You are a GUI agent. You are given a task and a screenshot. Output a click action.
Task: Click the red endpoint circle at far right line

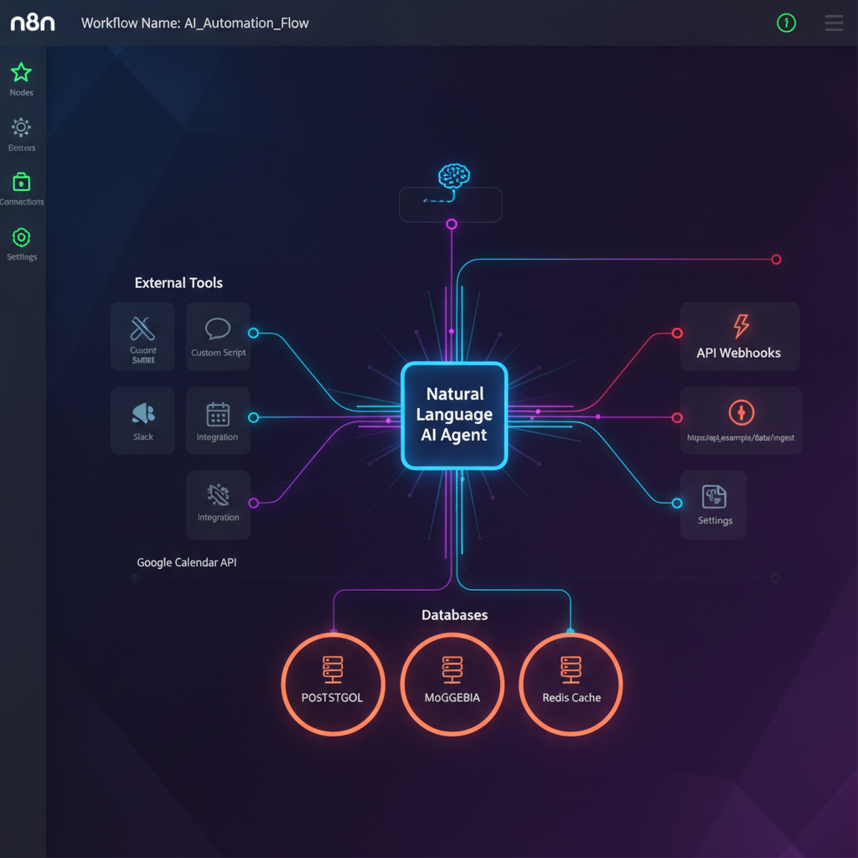pos(776,260)
